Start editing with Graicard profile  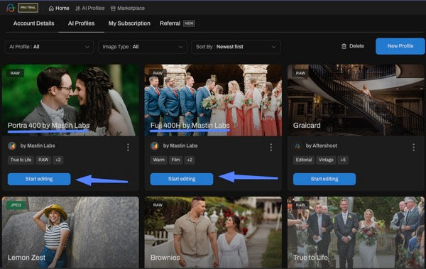pyautogui.click(x=324, y=179)
